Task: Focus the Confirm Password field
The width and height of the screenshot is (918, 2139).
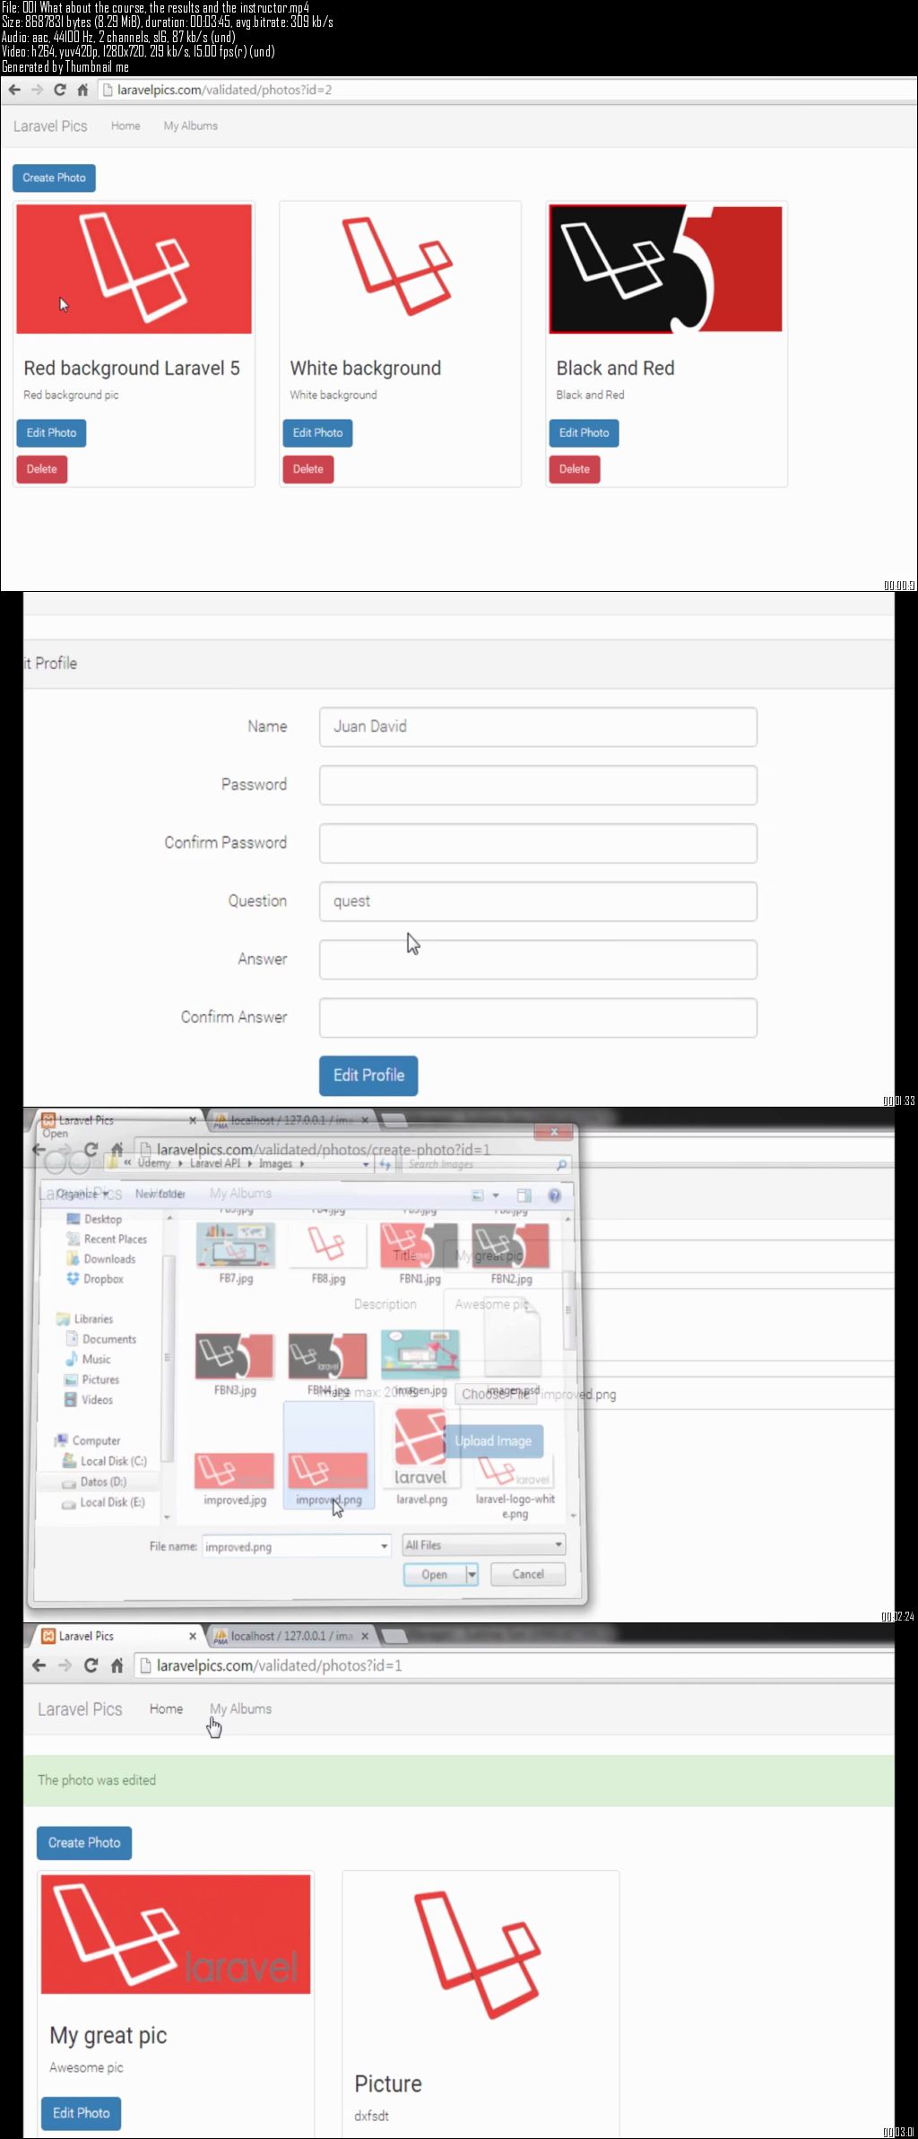Action: [x=538, y=843]
